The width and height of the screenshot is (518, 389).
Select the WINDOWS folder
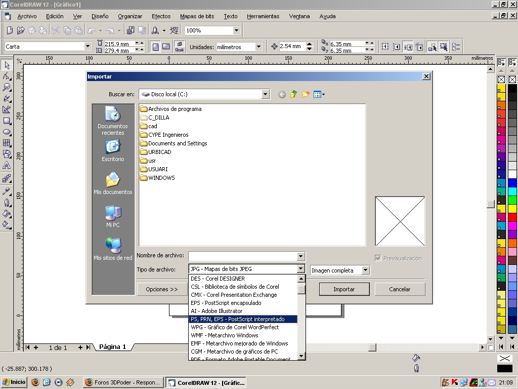pyautogui.click(x=158, y=178)
